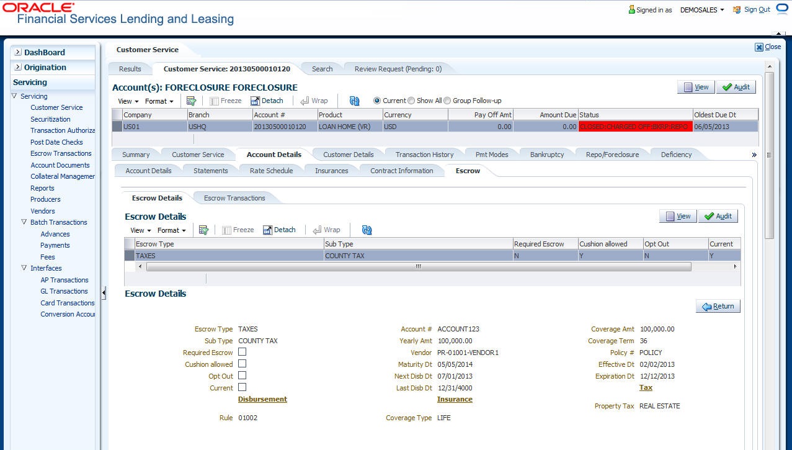Click the Escrow Details View button
The image size is (792, 450).
678,216
